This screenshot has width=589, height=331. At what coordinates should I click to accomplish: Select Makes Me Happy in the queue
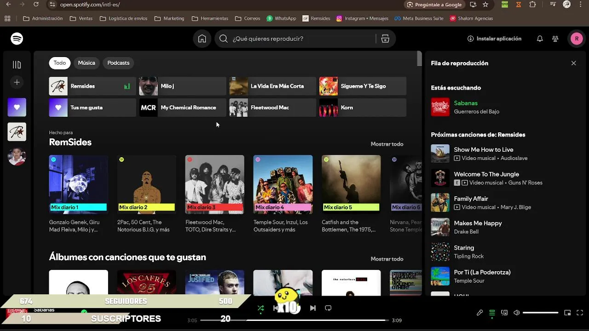point(505,227)
